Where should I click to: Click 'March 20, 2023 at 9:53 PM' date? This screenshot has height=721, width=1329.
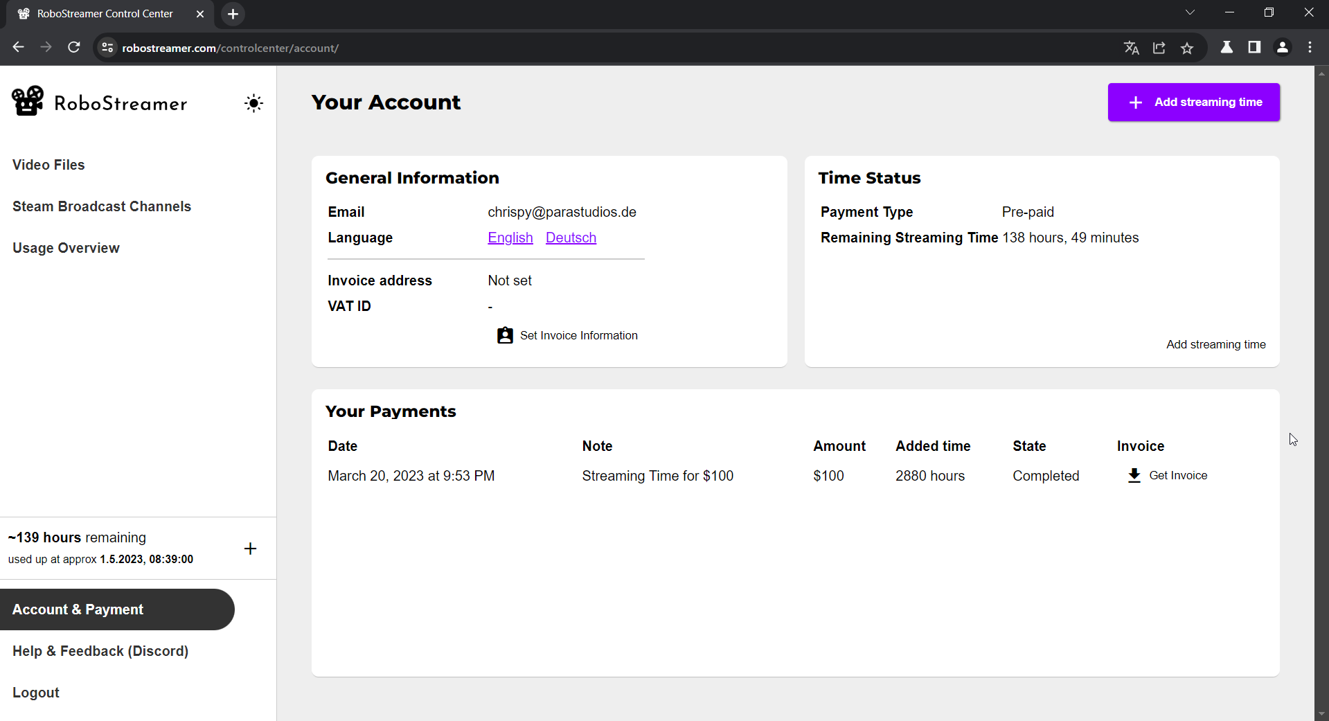[411, 476]
